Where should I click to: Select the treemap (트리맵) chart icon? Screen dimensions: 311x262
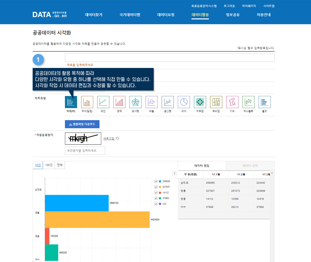tap(216, 102)
